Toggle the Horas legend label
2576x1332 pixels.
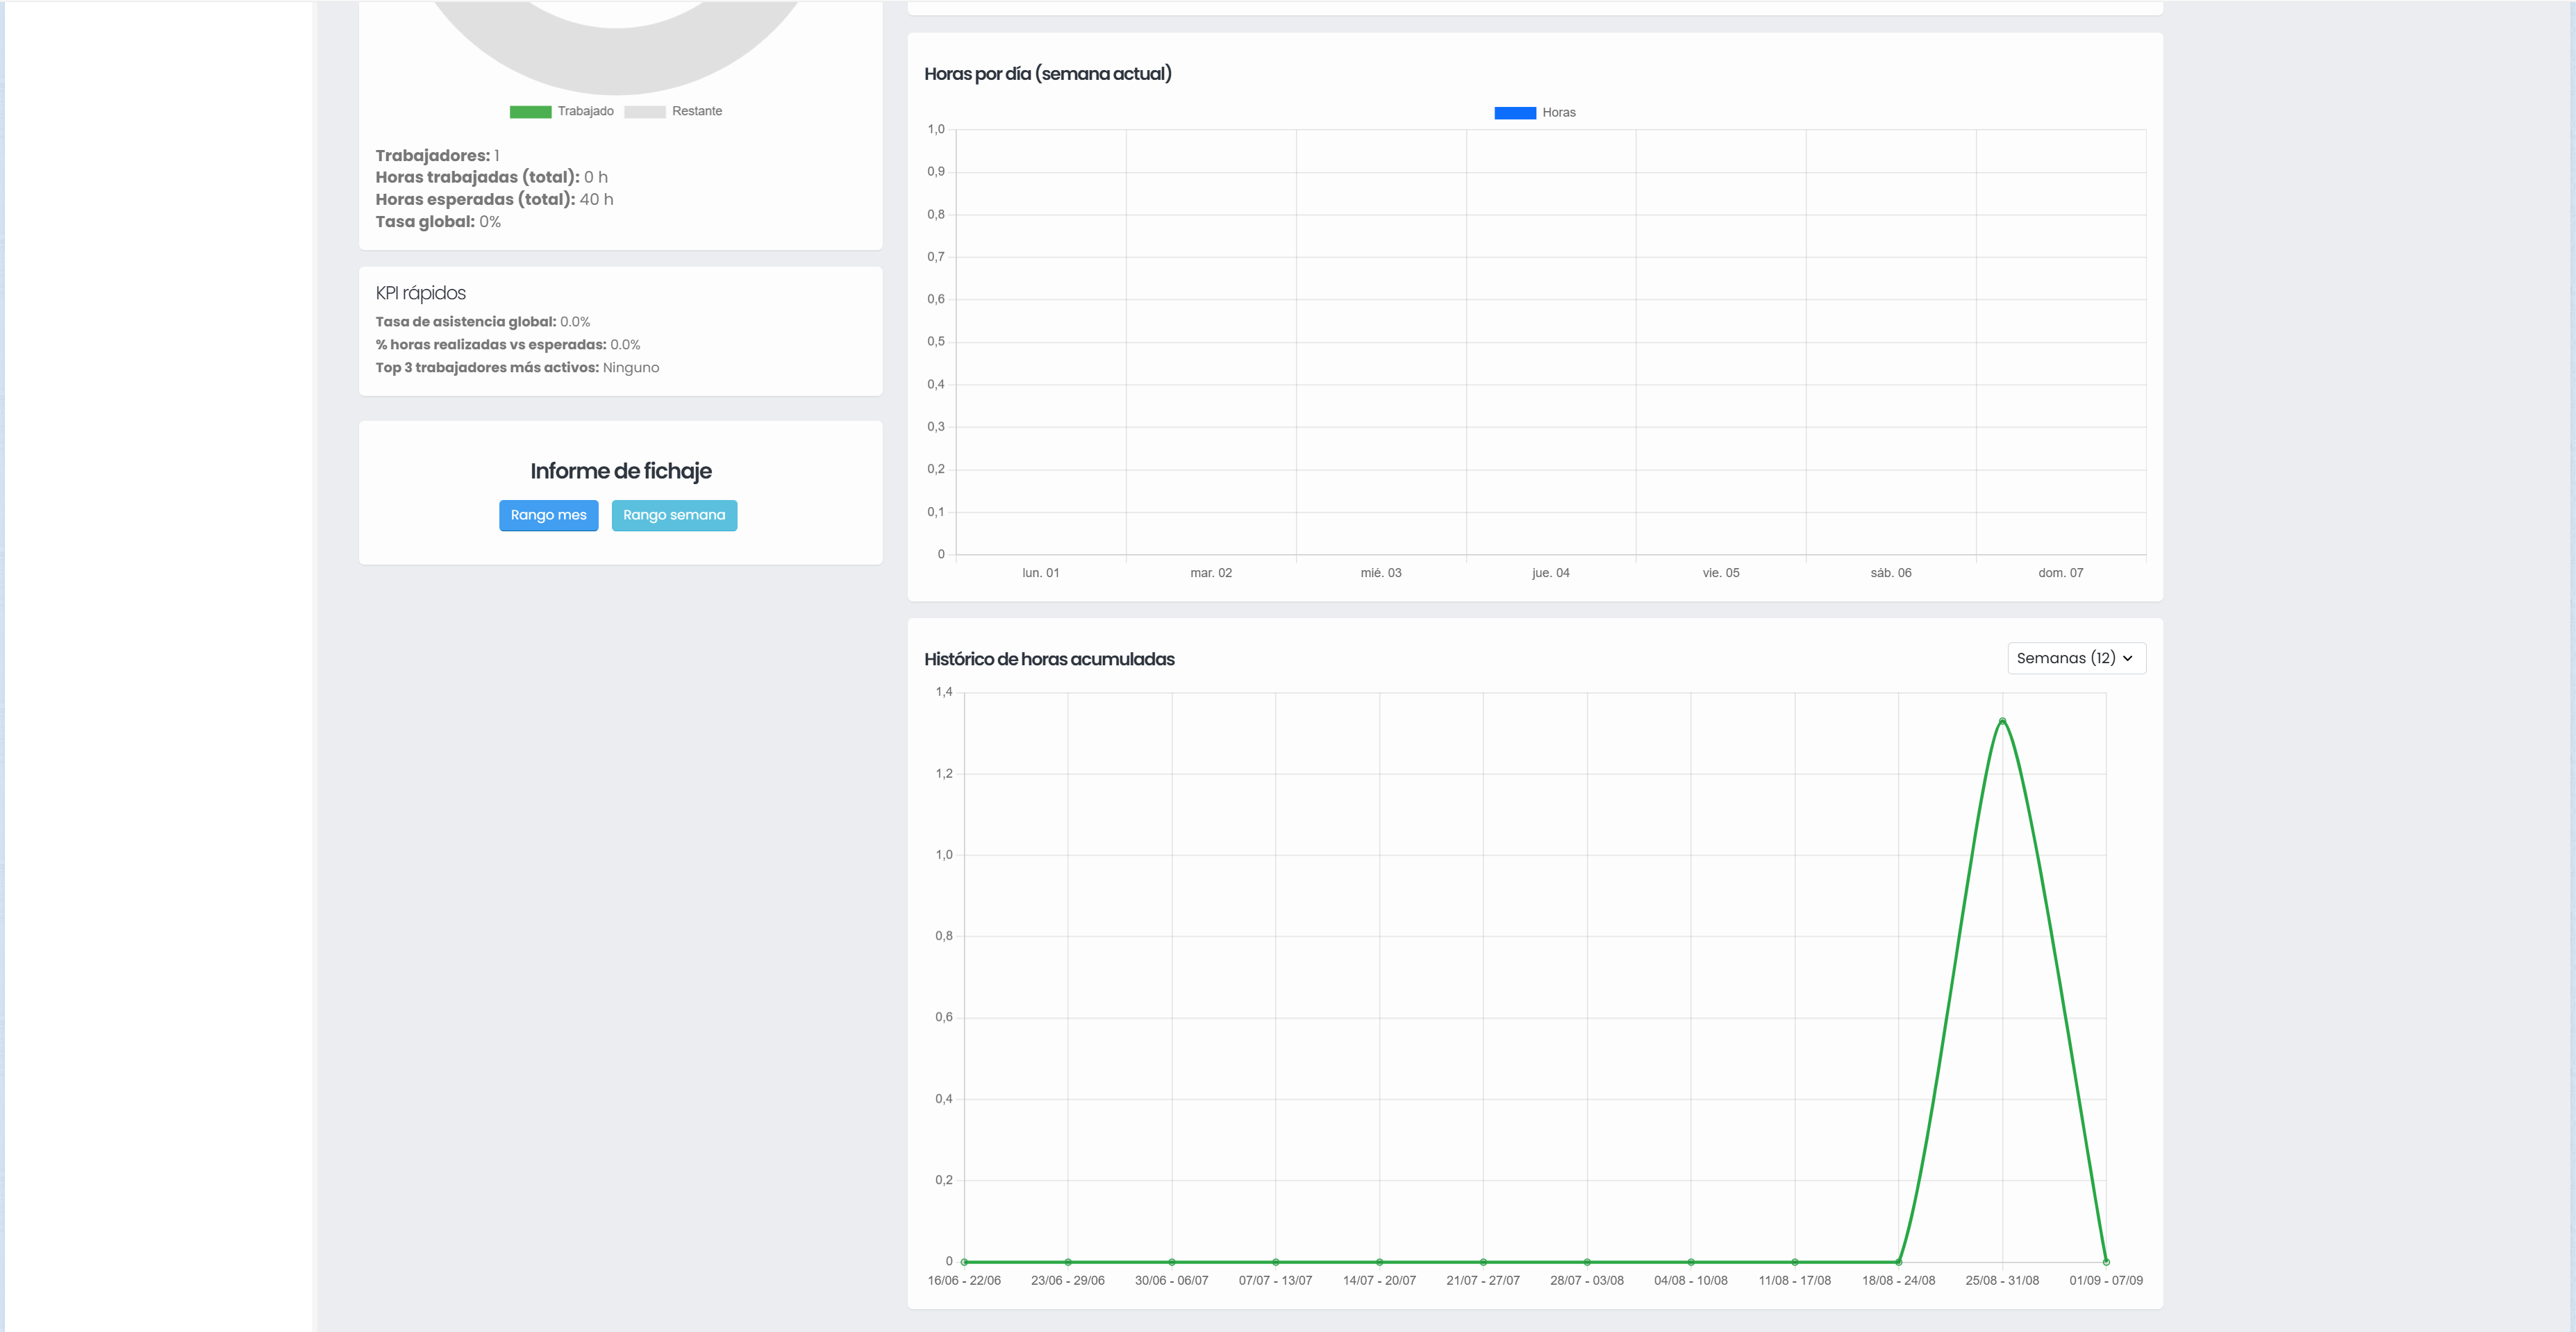pyautogui.click(x=1558, y=113)
